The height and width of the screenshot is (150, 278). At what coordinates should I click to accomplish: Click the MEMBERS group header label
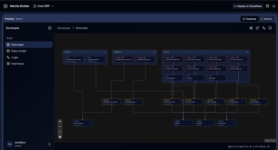click(117, 52)
